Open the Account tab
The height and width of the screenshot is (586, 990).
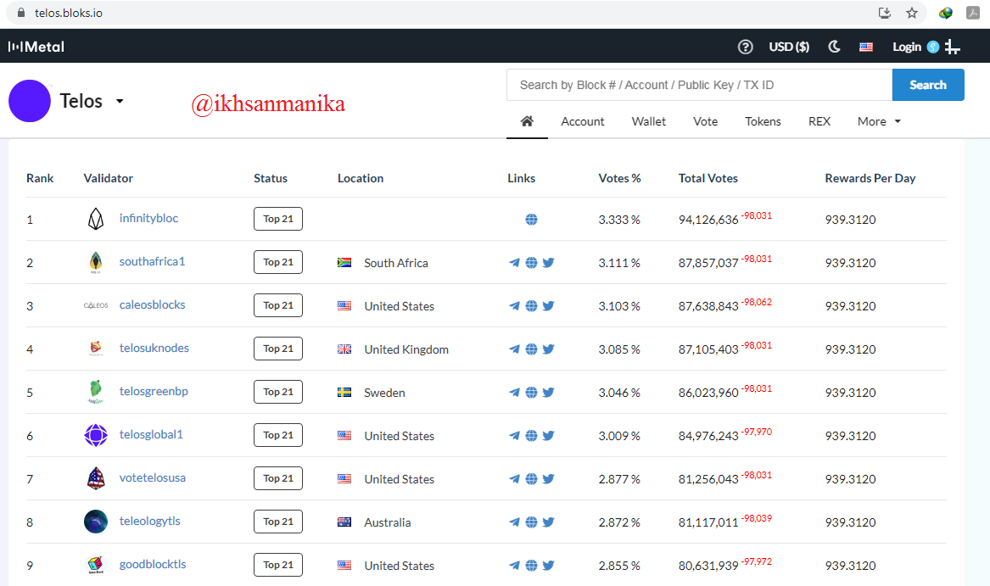[x=582, y=121]
